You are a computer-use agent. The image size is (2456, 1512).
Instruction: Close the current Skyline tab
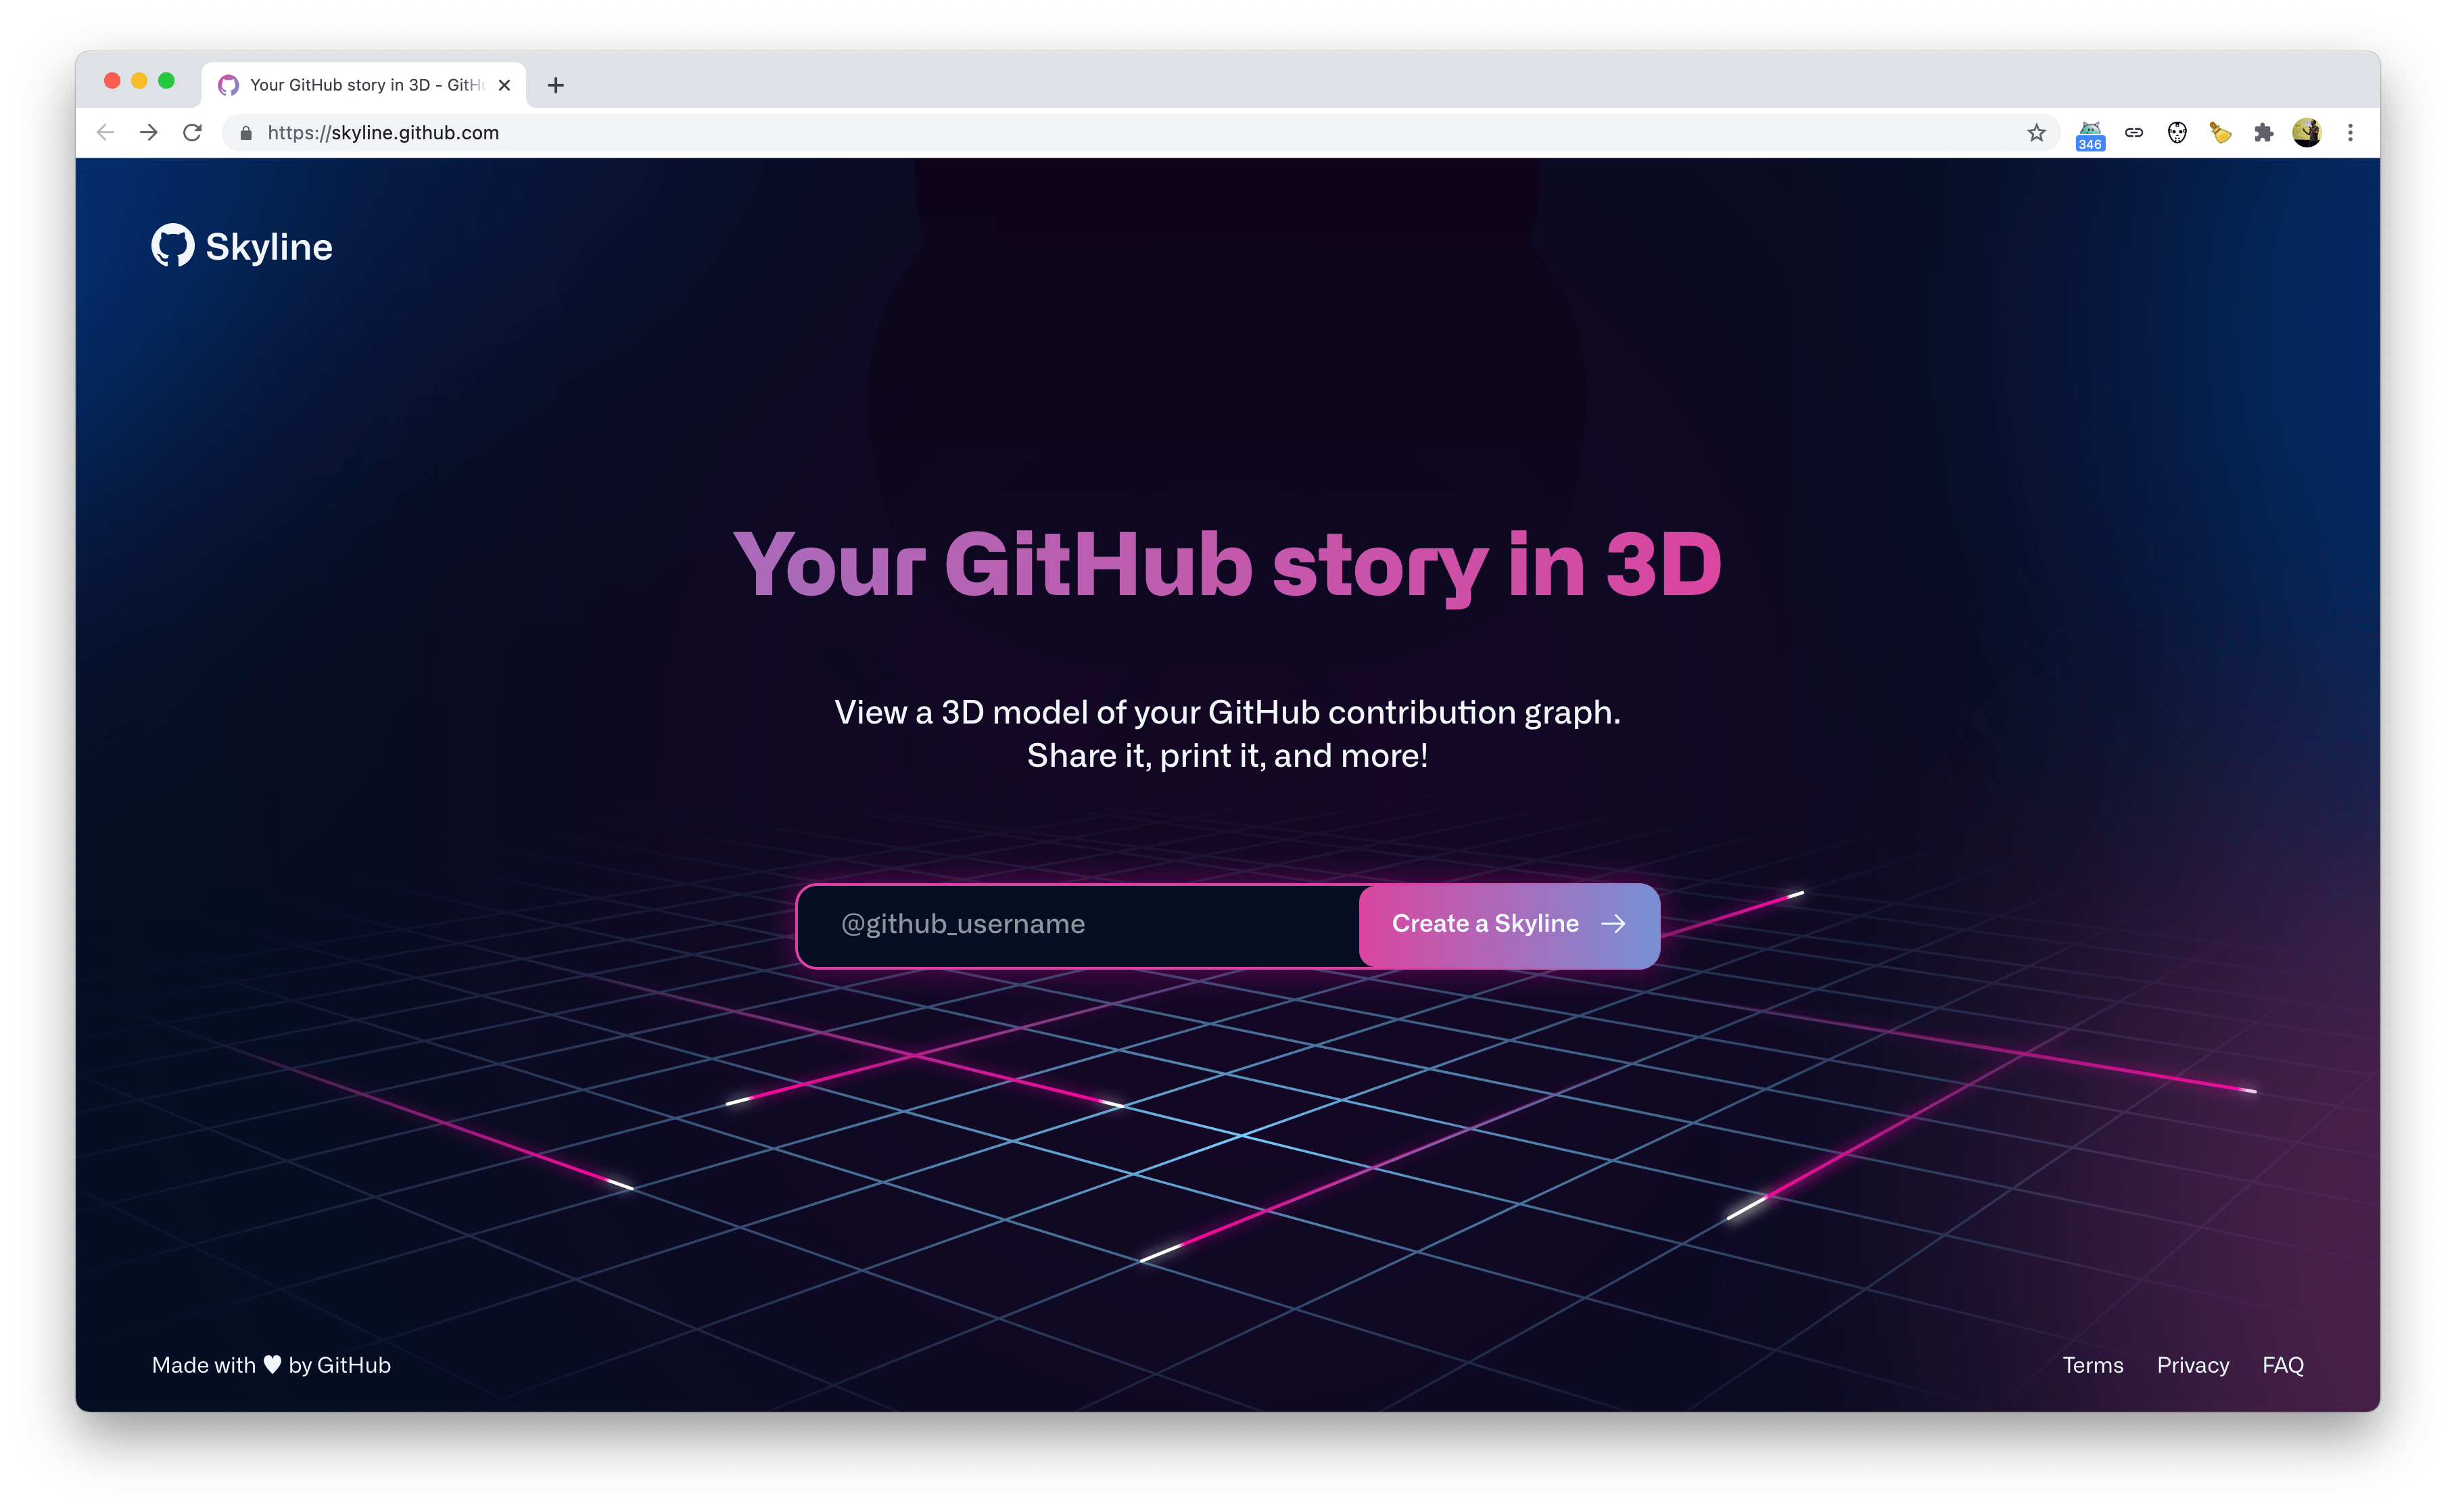pyautogui.click(x=504, y=85)
